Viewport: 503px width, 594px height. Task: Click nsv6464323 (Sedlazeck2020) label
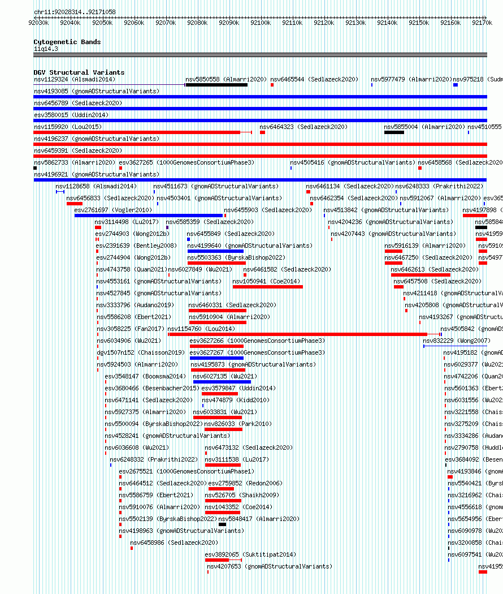[x=303, y=127]
